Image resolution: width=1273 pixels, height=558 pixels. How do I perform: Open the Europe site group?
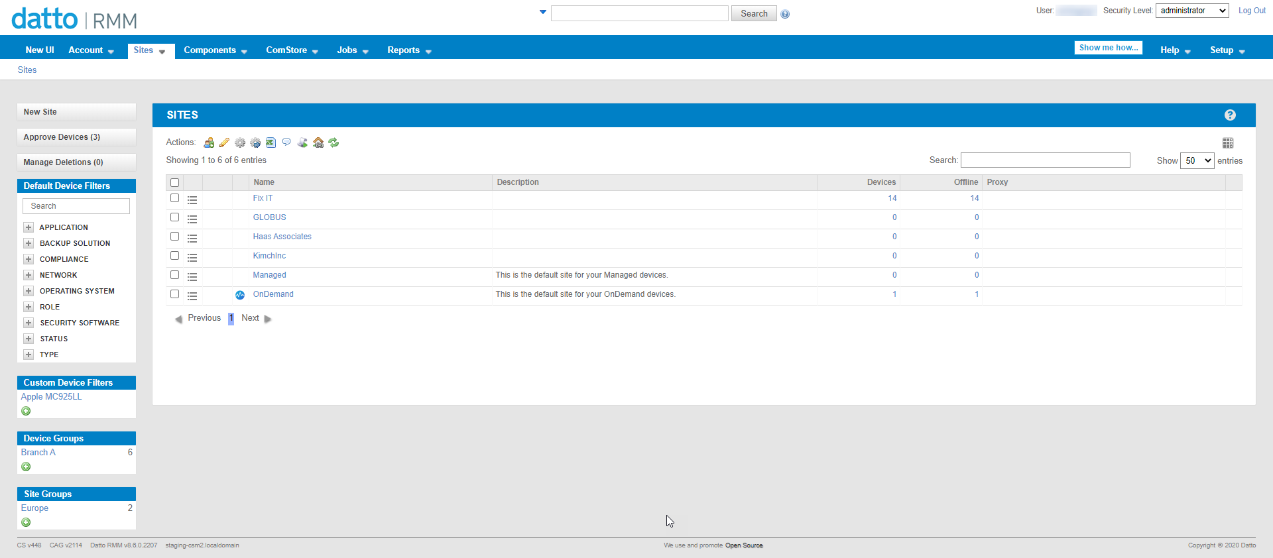point(34,508)
